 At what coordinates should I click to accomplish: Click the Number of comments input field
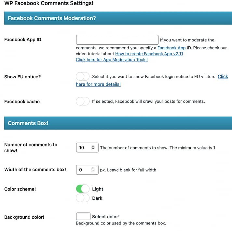[x=83, y=147]
